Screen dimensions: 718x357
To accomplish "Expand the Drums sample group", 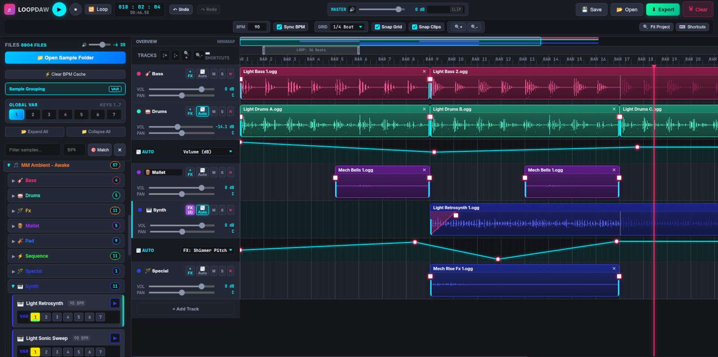I will click(x=13, y=196).
